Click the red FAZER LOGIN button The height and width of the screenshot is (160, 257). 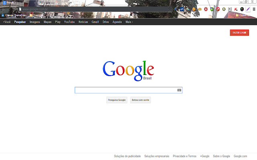pos(239,33)
